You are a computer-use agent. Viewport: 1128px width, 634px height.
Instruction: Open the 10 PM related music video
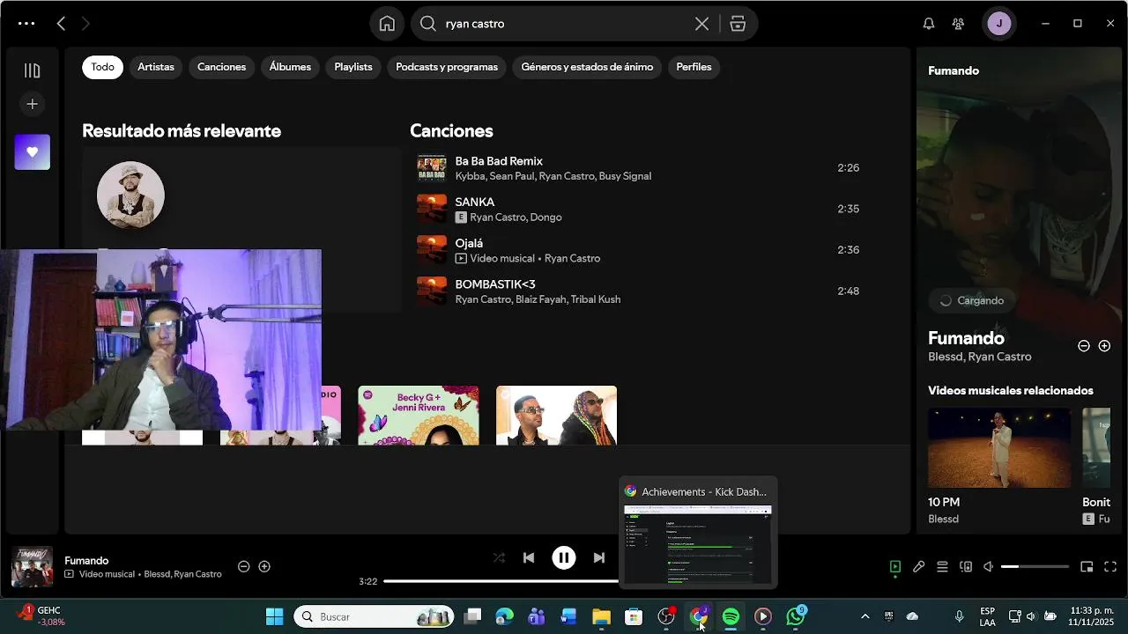click(x=999, y=447)
